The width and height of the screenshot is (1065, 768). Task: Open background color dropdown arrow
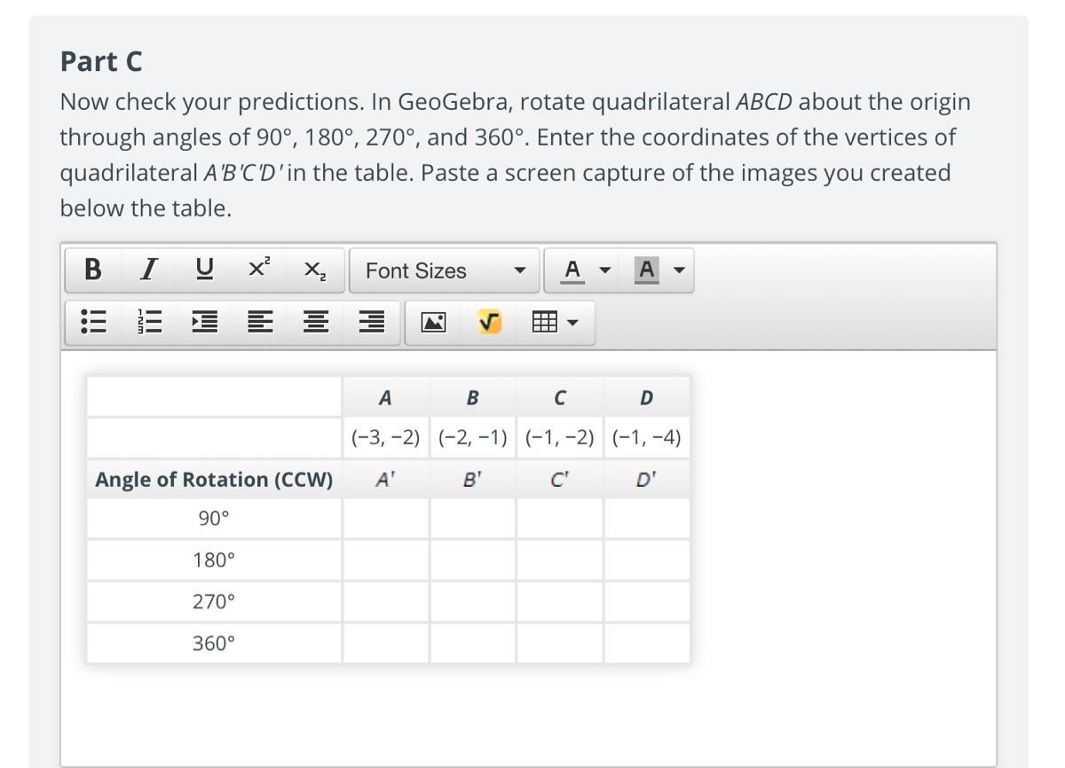(x=679, y=270)
